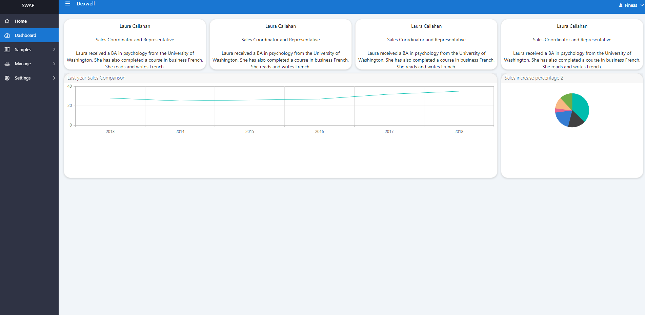The width and height of the screenshot is (645, 315).
Task: Open the Fineas user dropdown arrow
Action: pyautogui.click(x=642, y=5)
